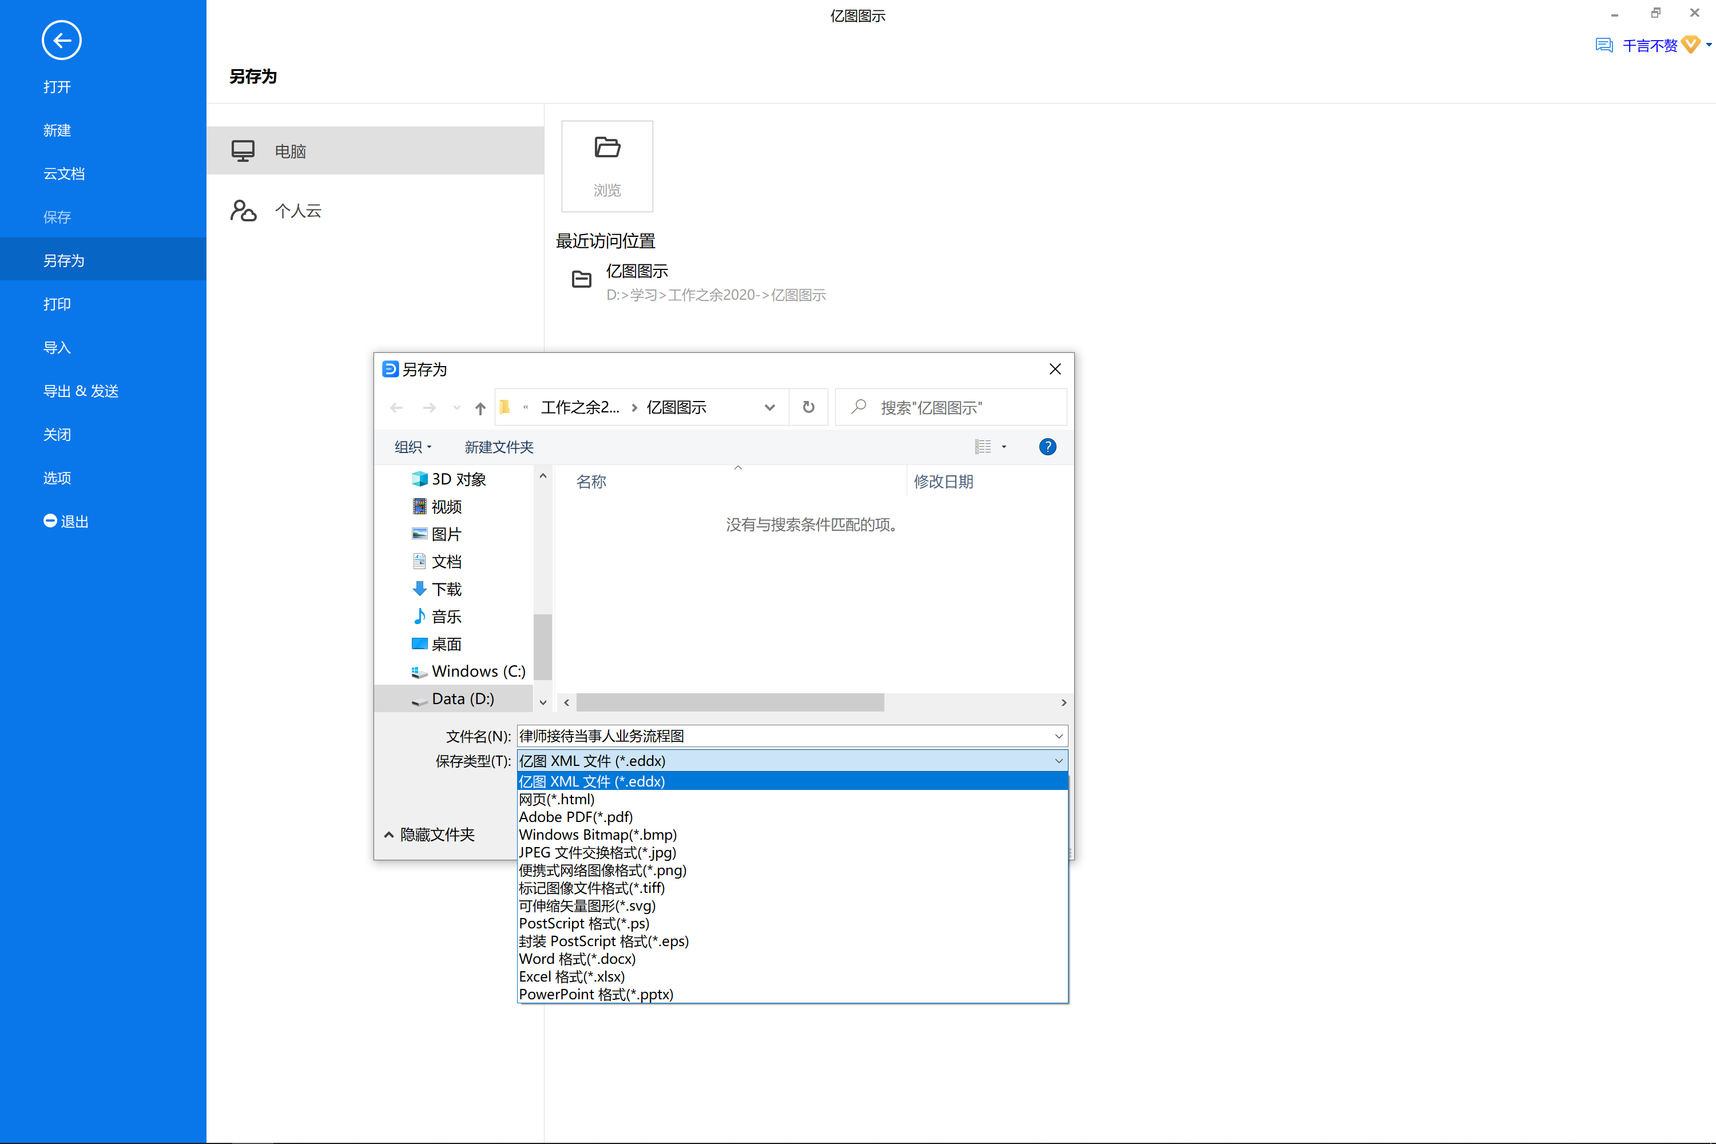This screenshot has width=1716, height=1144.
Task: Click the magnifier search icon in dialog
Action: point(859,406)
